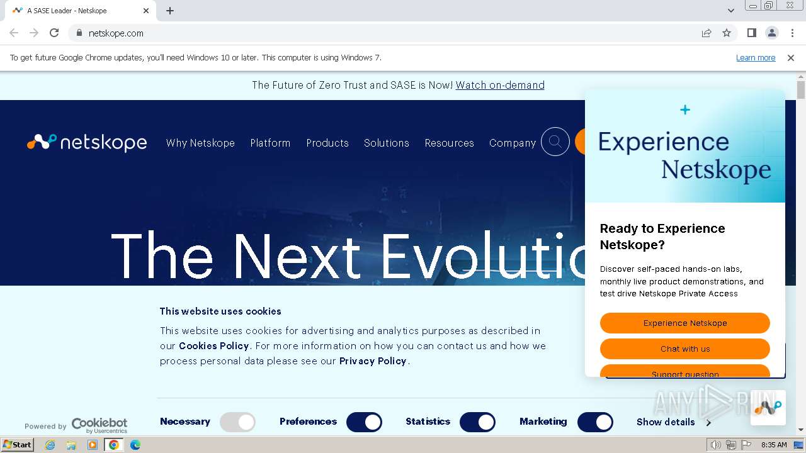The height and width of the screenshot is (453, 806).
Task: Open the Products navigation menu
Action: pos(327,143)
